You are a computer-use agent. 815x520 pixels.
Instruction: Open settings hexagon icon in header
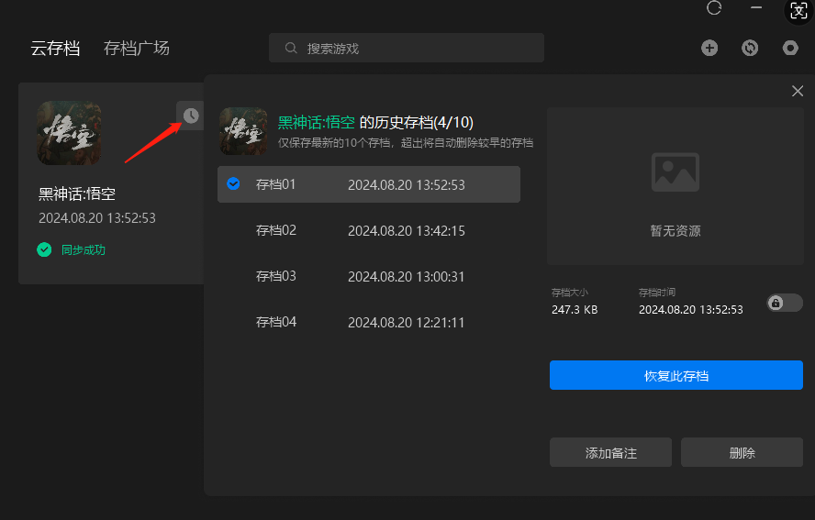[x=790, y=48]
